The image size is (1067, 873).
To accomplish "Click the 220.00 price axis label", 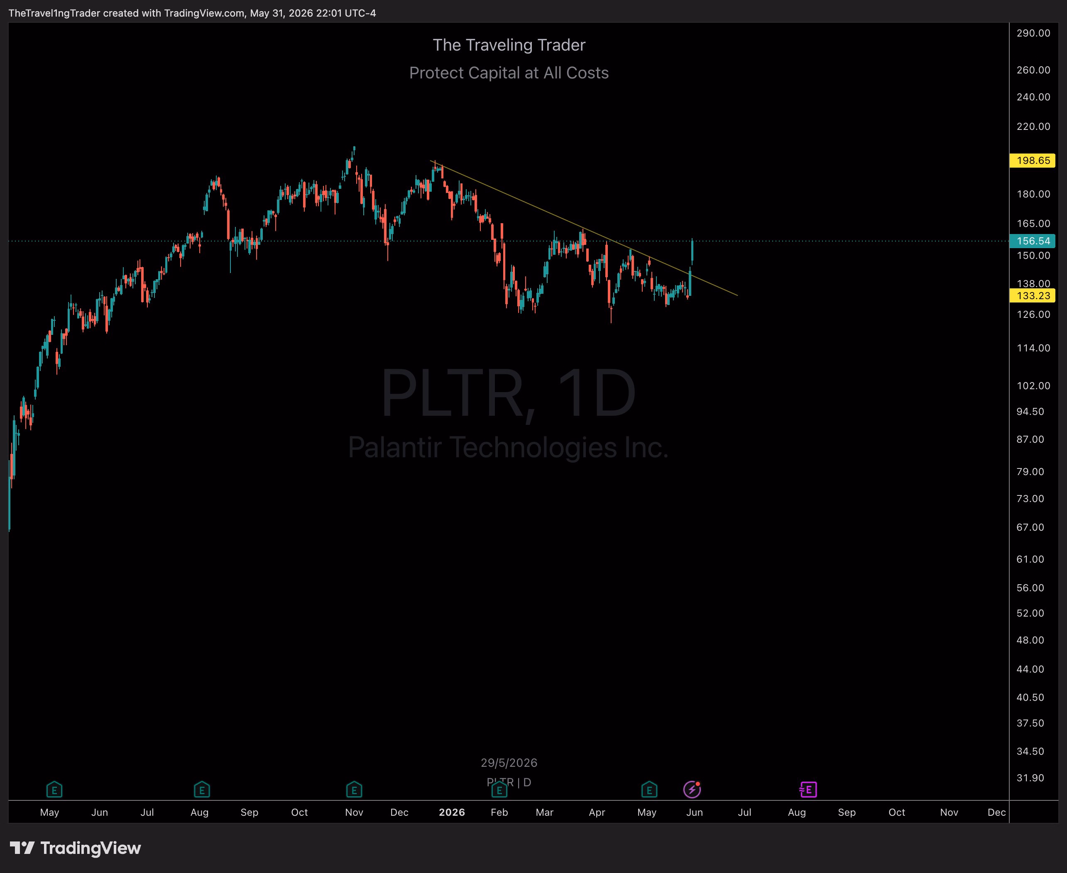I will click(1033, 126).
